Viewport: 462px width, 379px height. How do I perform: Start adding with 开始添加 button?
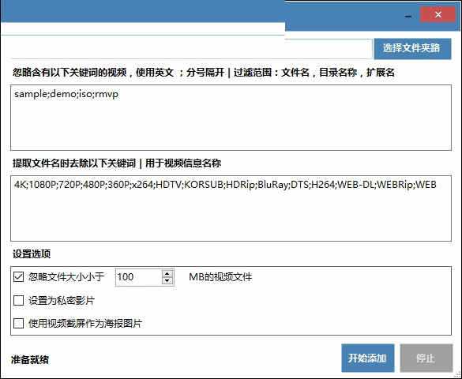[x=368, y=358]
